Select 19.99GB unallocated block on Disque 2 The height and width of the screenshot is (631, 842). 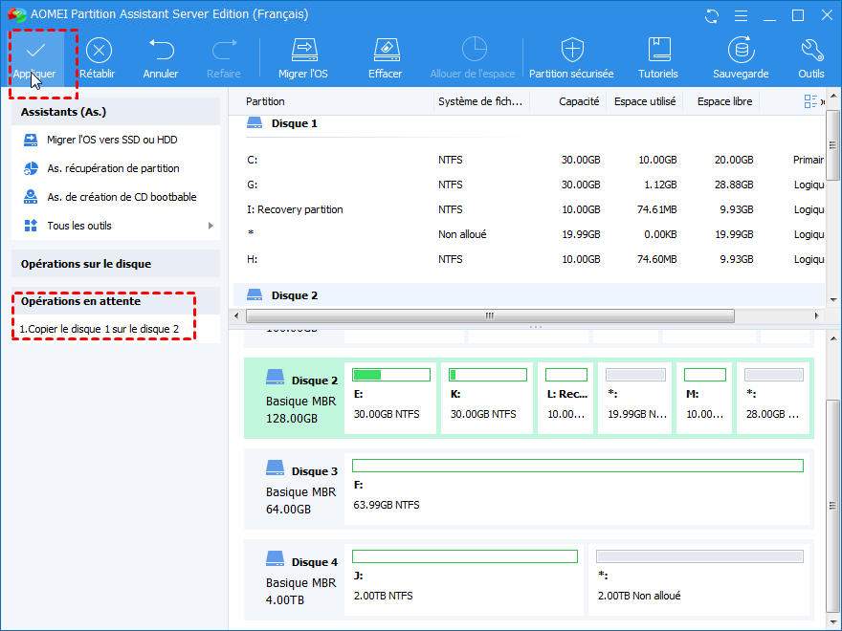(x=635, y=398)
